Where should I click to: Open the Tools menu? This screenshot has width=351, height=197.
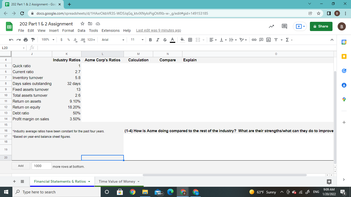(94, 31)
